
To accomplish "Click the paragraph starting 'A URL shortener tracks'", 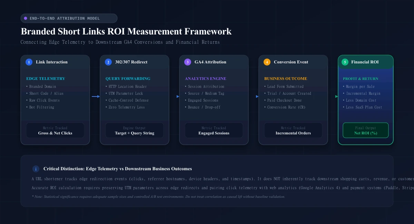I will [223, 179].
